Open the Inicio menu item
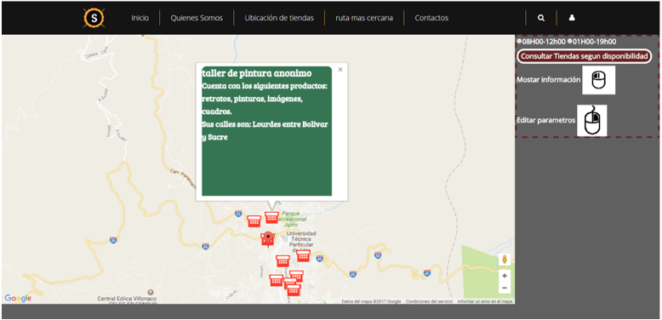 (x=140, y=18)
